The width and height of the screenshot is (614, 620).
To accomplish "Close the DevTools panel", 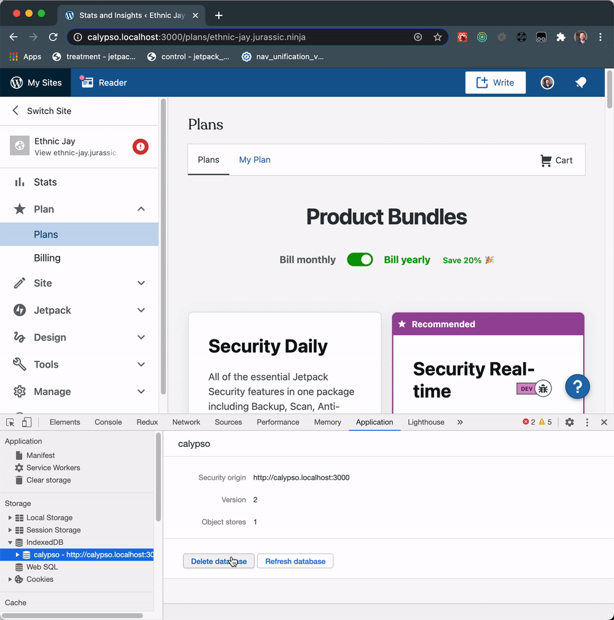I will click(x=604, y=422).
